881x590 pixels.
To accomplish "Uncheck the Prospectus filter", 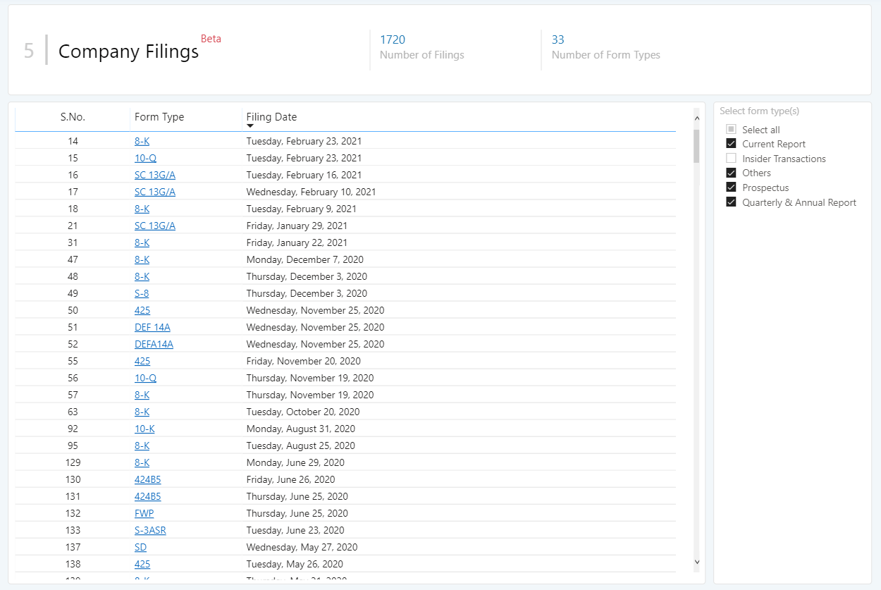I will tap(731, 188).
